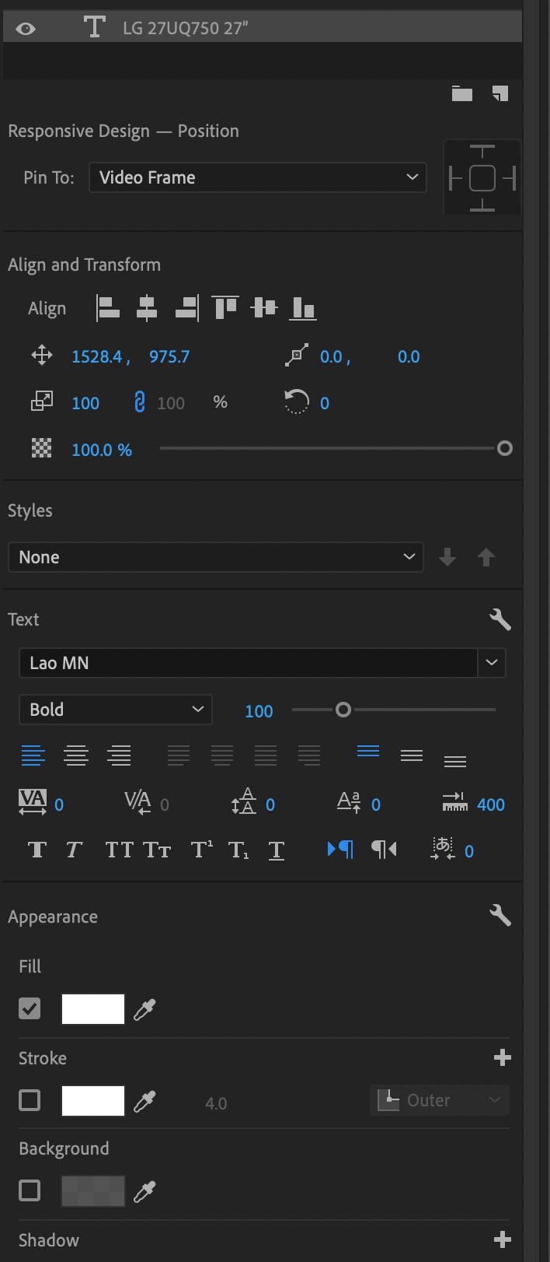This screenshot has width=550, height=1262.
Task: Click the Fill color eyedropper
Action: pos(145,1010)
